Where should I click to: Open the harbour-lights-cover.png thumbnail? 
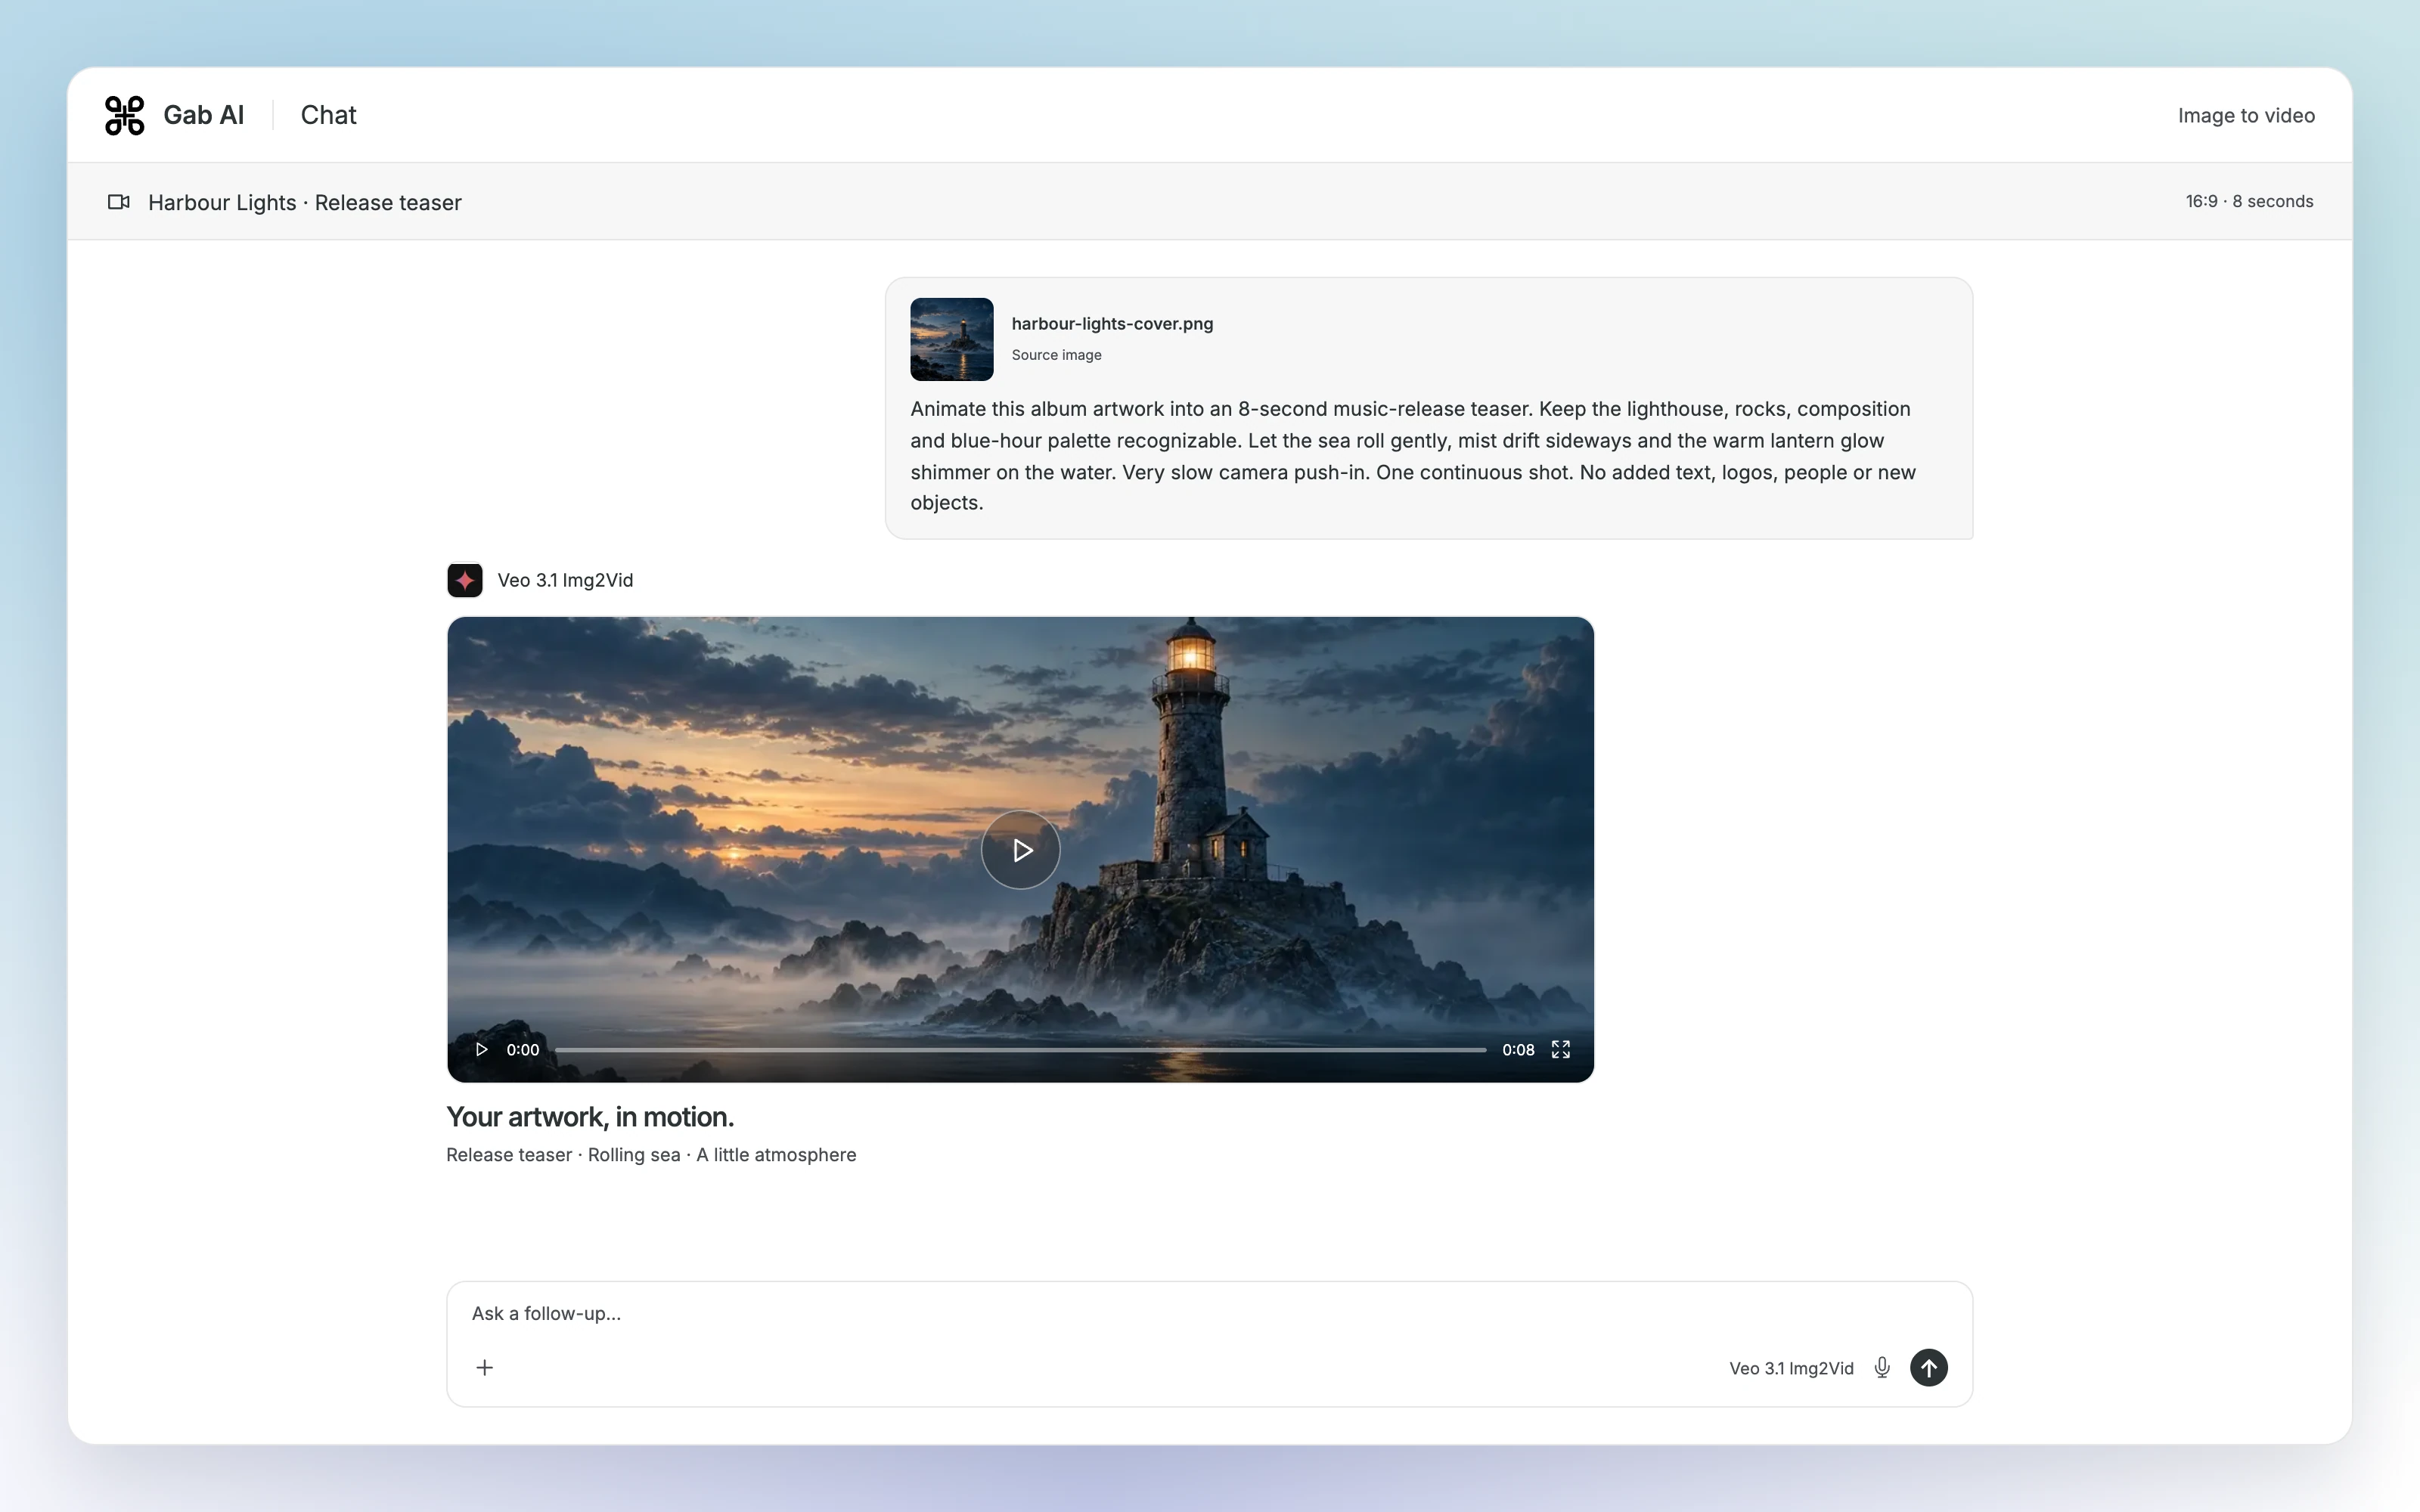(x=951, y=339)
